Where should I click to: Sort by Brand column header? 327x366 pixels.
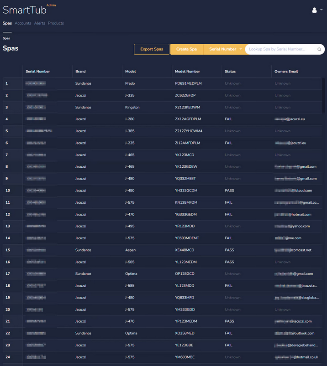coord(80,72)
